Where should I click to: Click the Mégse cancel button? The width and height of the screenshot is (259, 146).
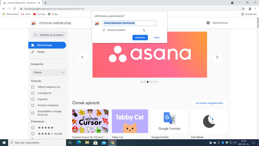(x=157, y=38)
